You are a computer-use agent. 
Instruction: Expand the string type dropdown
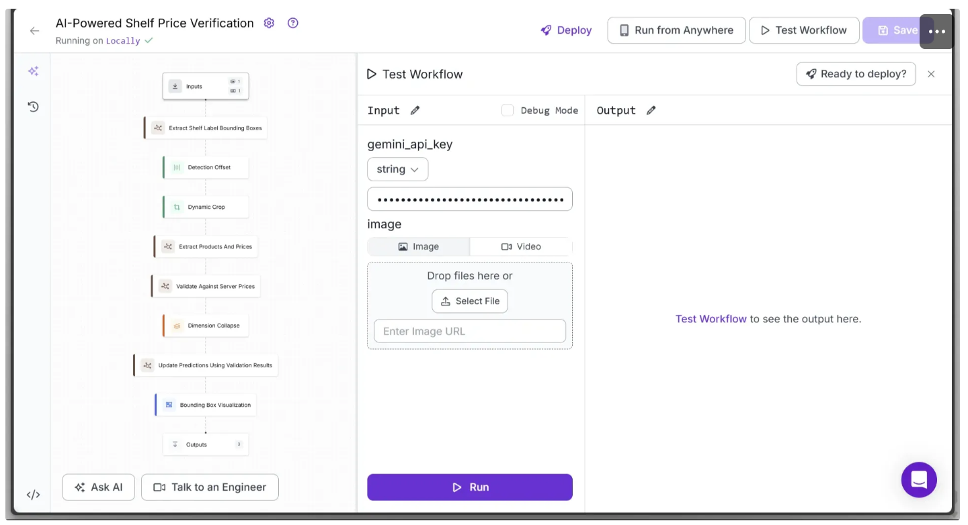[397, 169]
